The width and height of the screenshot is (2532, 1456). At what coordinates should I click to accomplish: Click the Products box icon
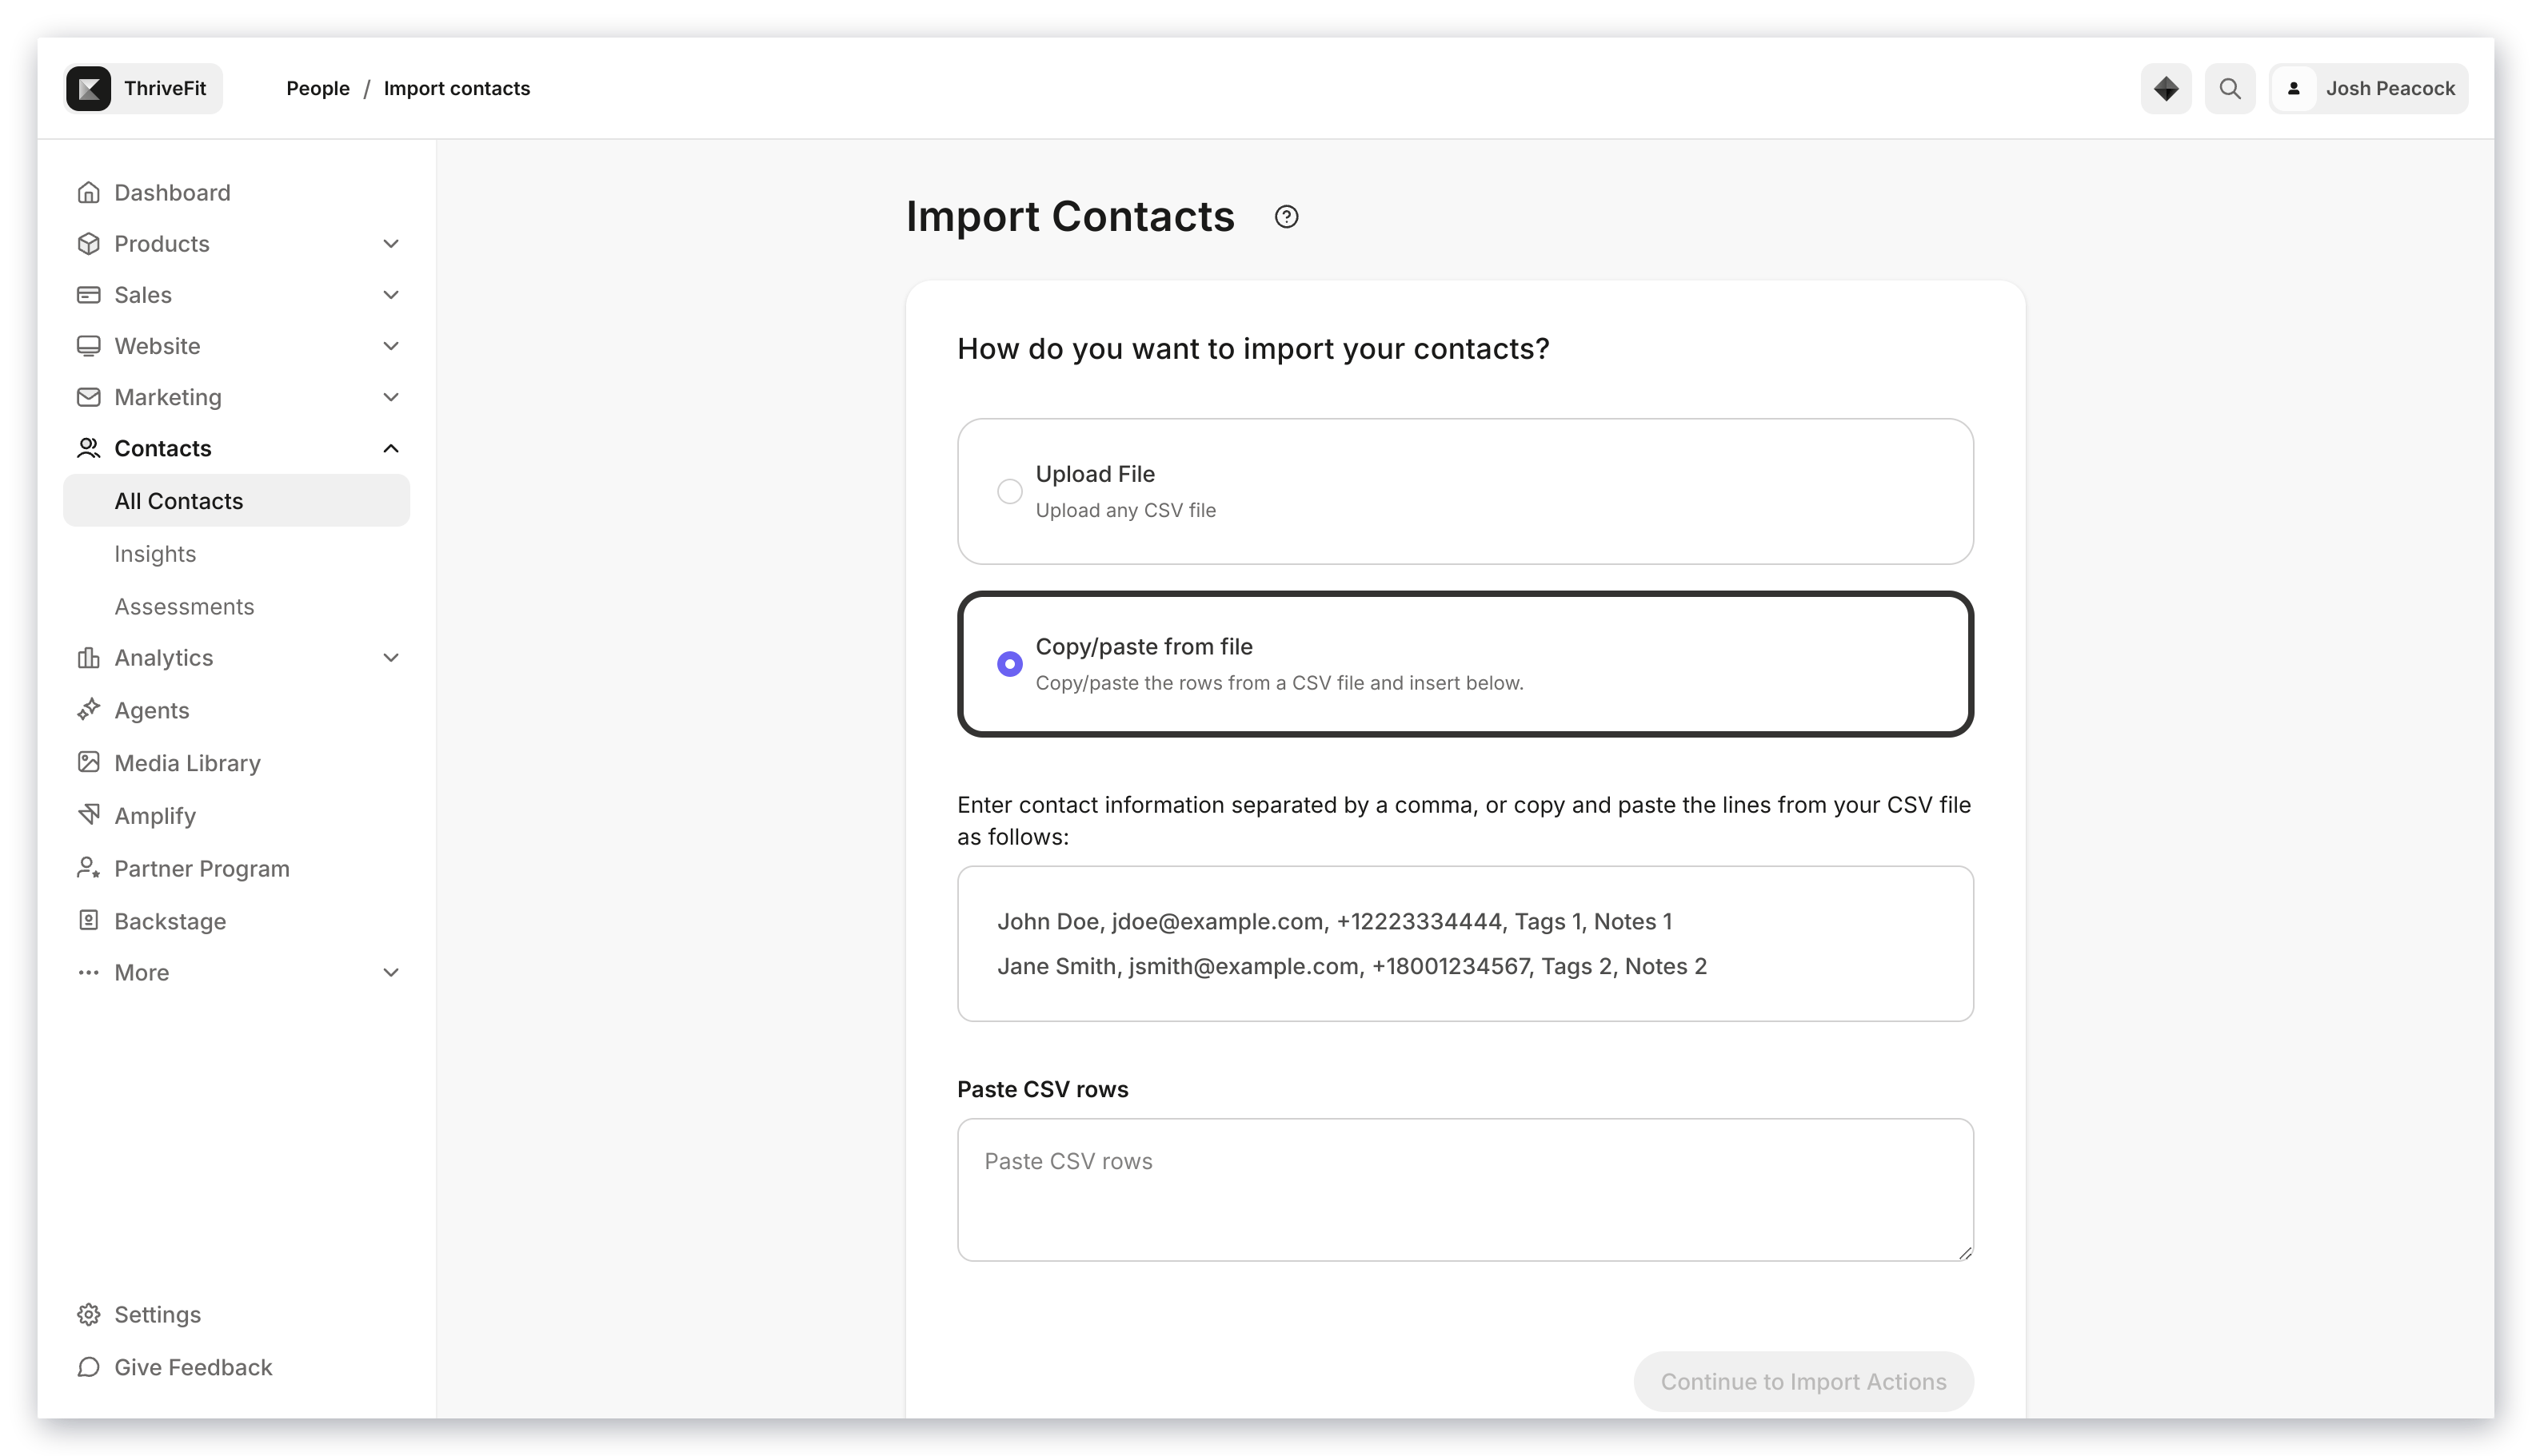pyautogui.click(x=88, y=243)
